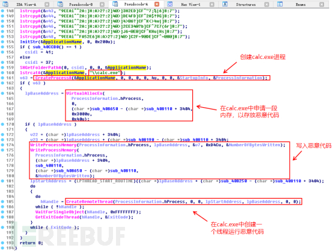Click sub_40CCB0 in the if condition
Screen dimensions: 333x251
46,47
